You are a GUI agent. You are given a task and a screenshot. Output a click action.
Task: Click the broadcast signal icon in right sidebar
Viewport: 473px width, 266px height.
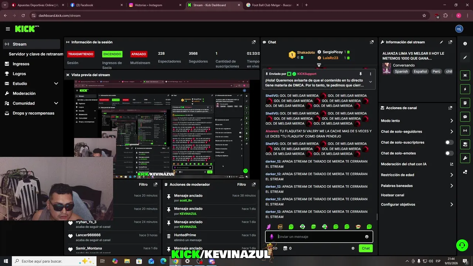tap(465, 130)
